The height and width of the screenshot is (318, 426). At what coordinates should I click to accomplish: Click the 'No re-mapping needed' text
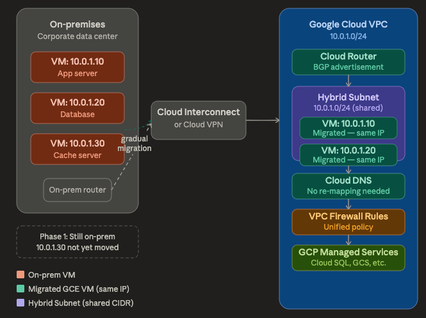click(348, 191)
